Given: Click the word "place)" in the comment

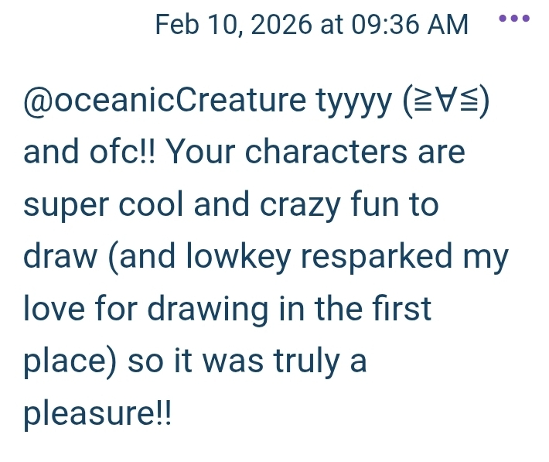Looking at the screenshot, I should (70, 362).
